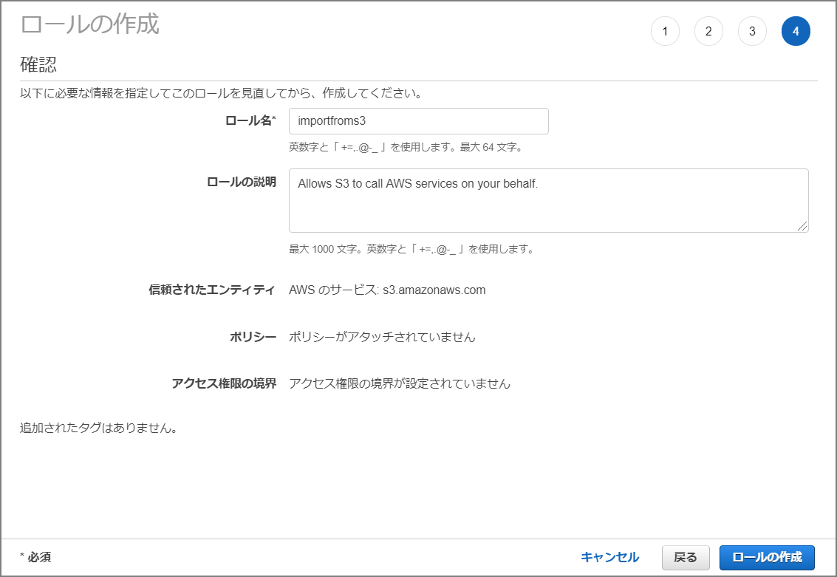The width and height of the screenshot is (837, 577).
Task: Click the キャンセル link
Action: pyautogui.click(x=610, y=558)
